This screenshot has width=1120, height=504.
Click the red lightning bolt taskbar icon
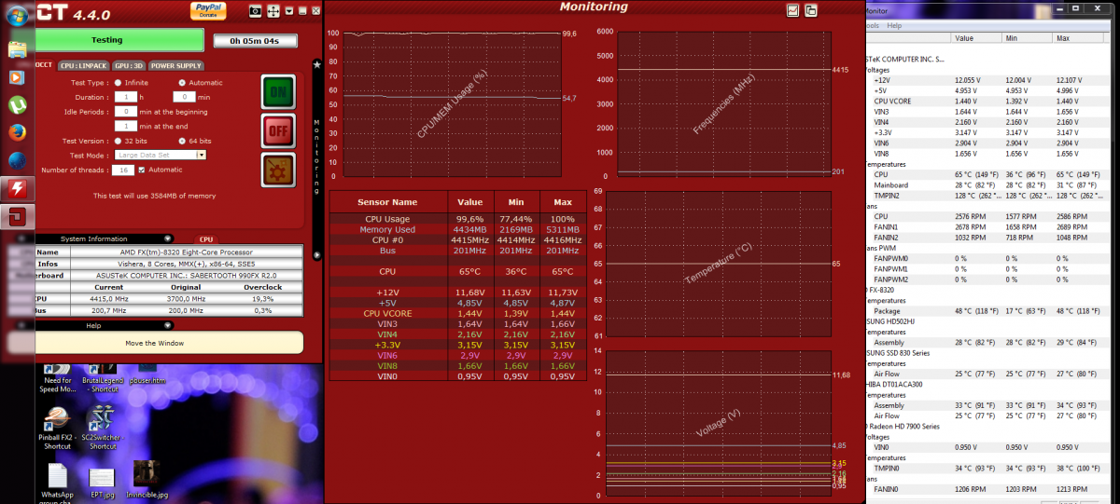coord(17,188)
